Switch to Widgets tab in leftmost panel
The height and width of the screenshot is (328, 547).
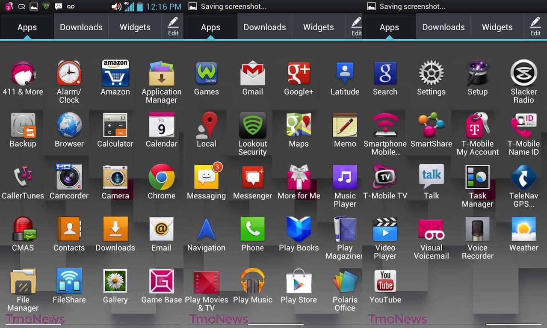tap(135, 27)
